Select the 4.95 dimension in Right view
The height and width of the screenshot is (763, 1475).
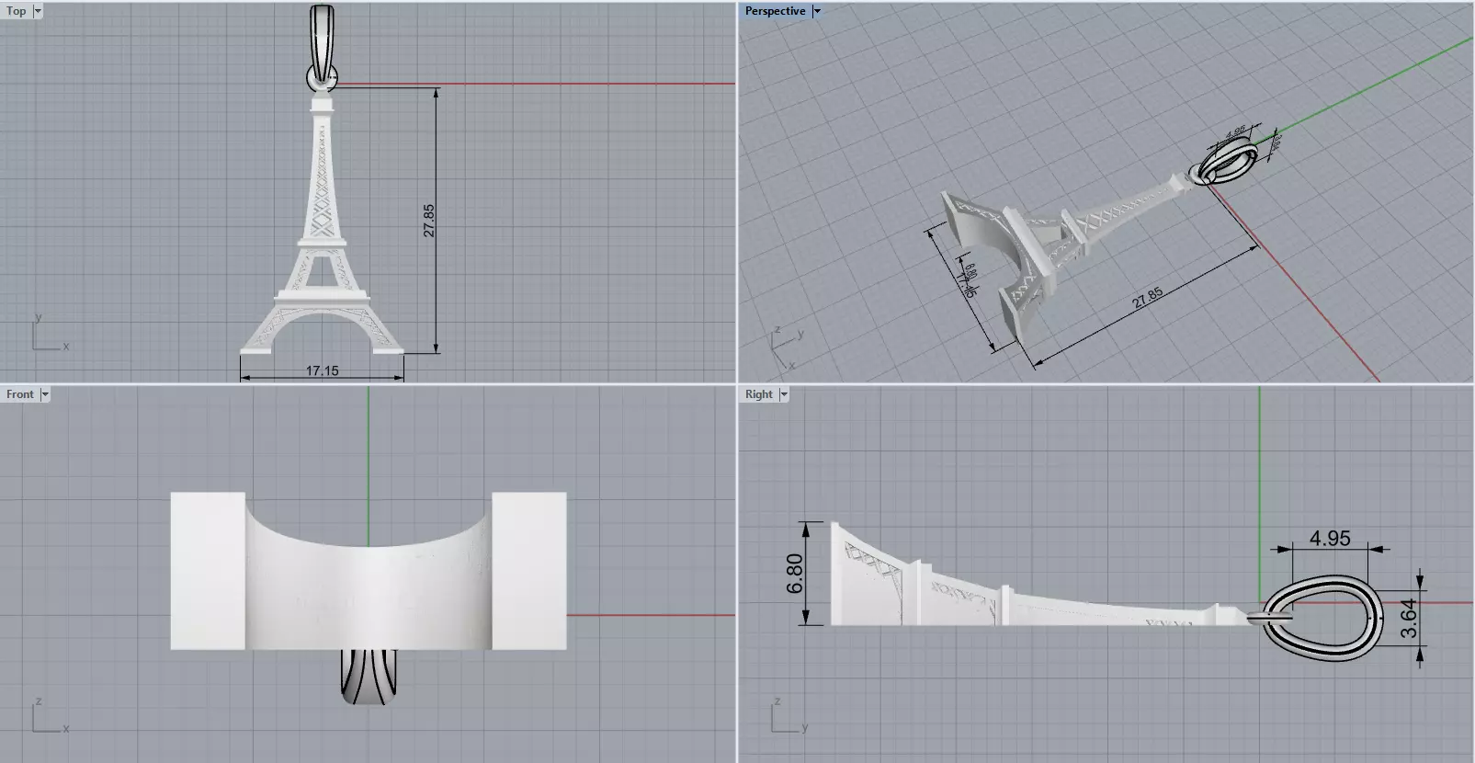pyautogui.click(x=1330, y=538)
